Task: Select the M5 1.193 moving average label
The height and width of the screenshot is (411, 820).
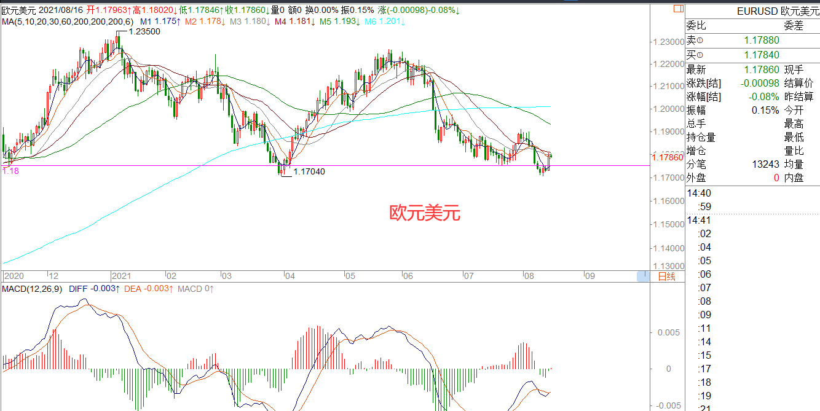Action: pos(340,22)
